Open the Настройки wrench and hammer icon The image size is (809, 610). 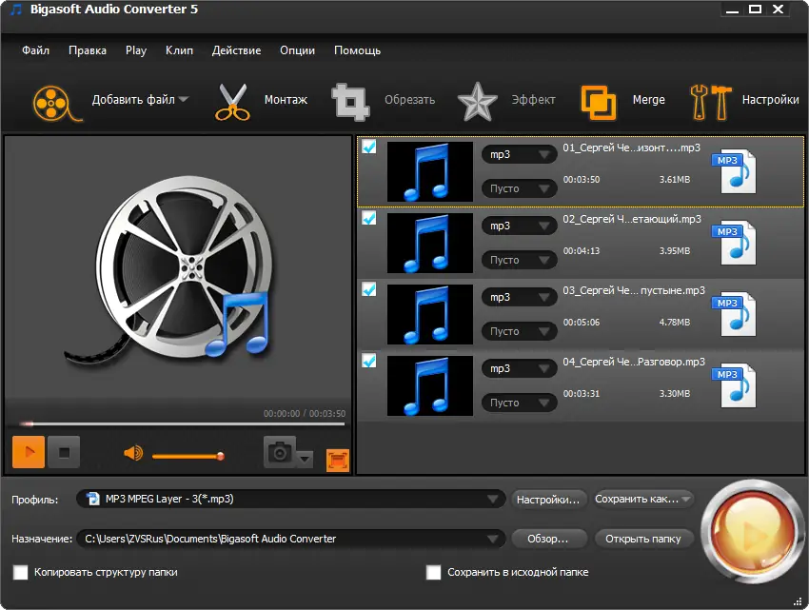point(710,102)
